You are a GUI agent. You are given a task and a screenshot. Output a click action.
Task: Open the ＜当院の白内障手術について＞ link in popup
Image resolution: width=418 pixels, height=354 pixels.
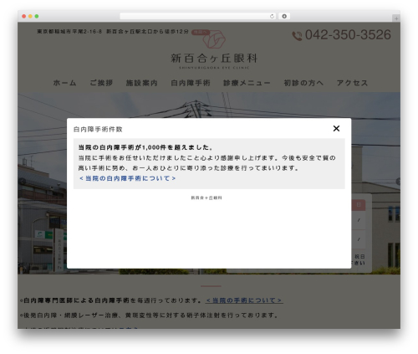(x=127, y=178)
